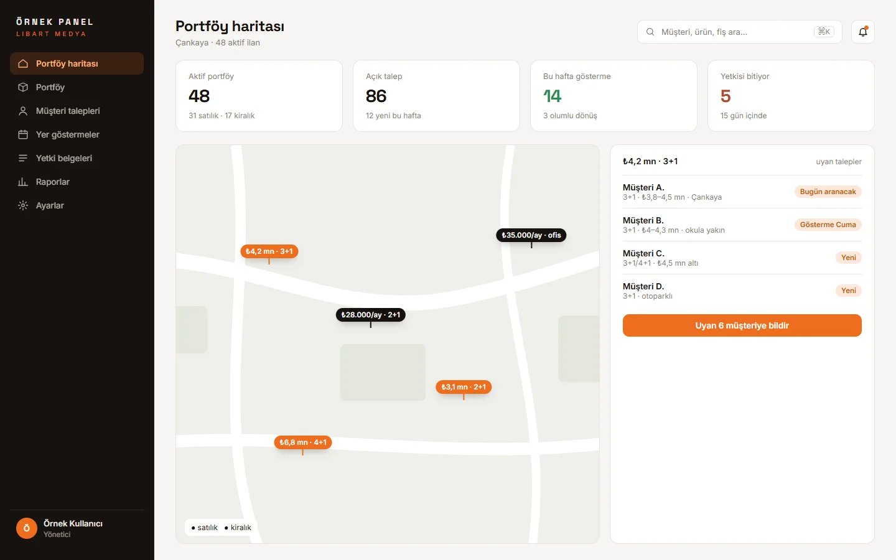Open the 'Açık talep' stat card

[x=436, y=96]
